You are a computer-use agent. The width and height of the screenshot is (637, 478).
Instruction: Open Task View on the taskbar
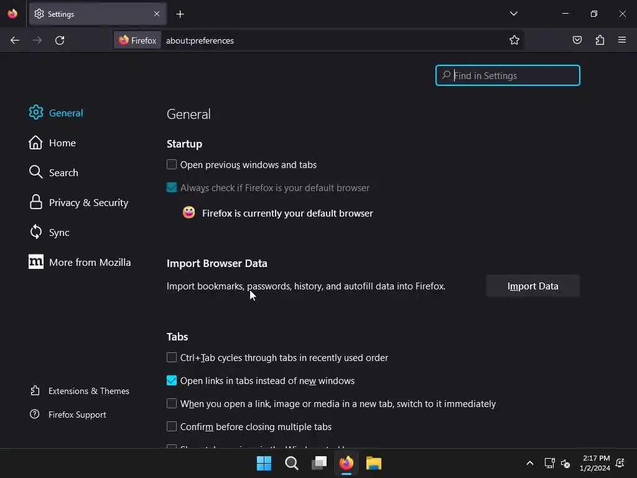(319, 463)
